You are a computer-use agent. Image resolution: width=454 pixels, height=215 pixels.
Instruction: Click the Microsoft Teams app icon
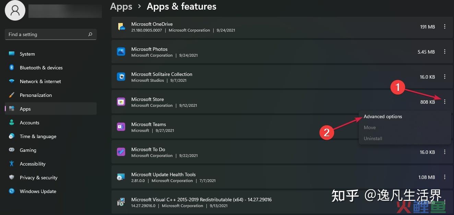pyautogui.click(x=121, y=127)
